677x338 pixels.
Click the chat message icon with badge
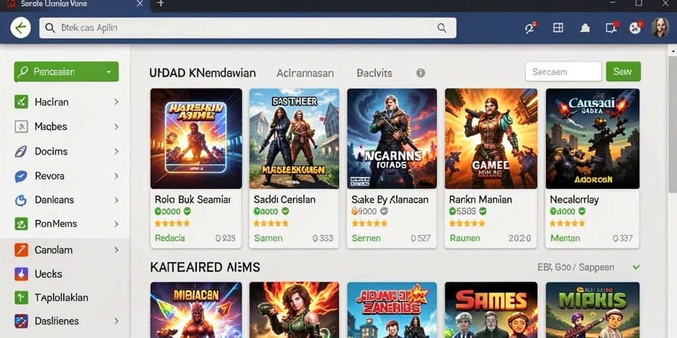tap(612, 28)
